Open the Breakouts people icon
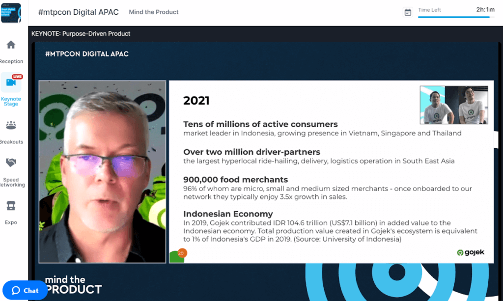Screen dimensions: 503x301 click(x=11, y=126)
